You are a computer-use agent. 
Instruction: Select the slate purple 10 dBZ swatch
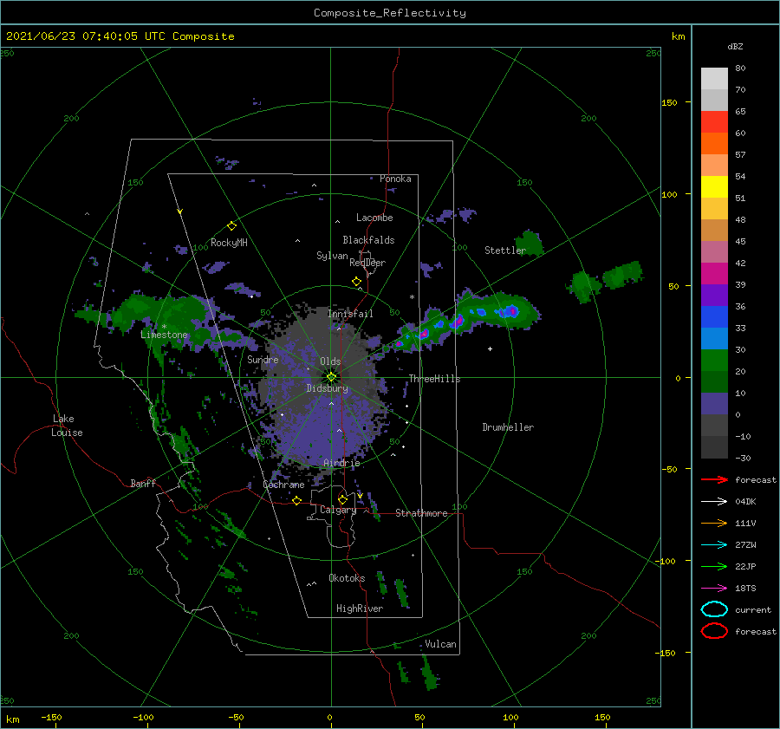click(714, 404)
